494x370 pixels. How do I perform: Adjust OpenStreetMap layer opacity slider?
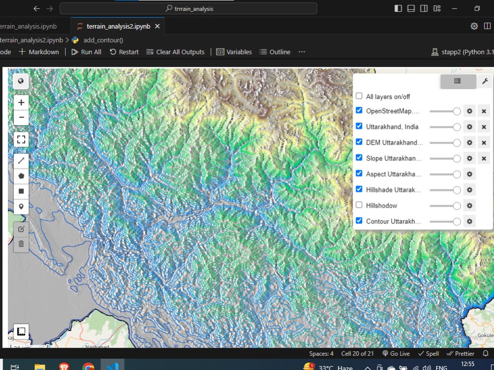445,111
